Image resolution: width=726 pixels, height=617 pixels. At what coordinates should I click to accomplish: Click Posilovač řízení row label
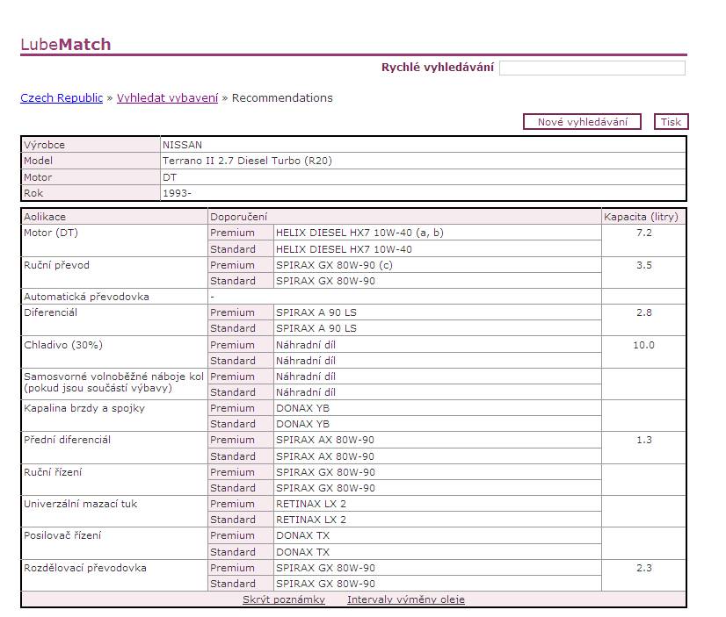point(62,535)
